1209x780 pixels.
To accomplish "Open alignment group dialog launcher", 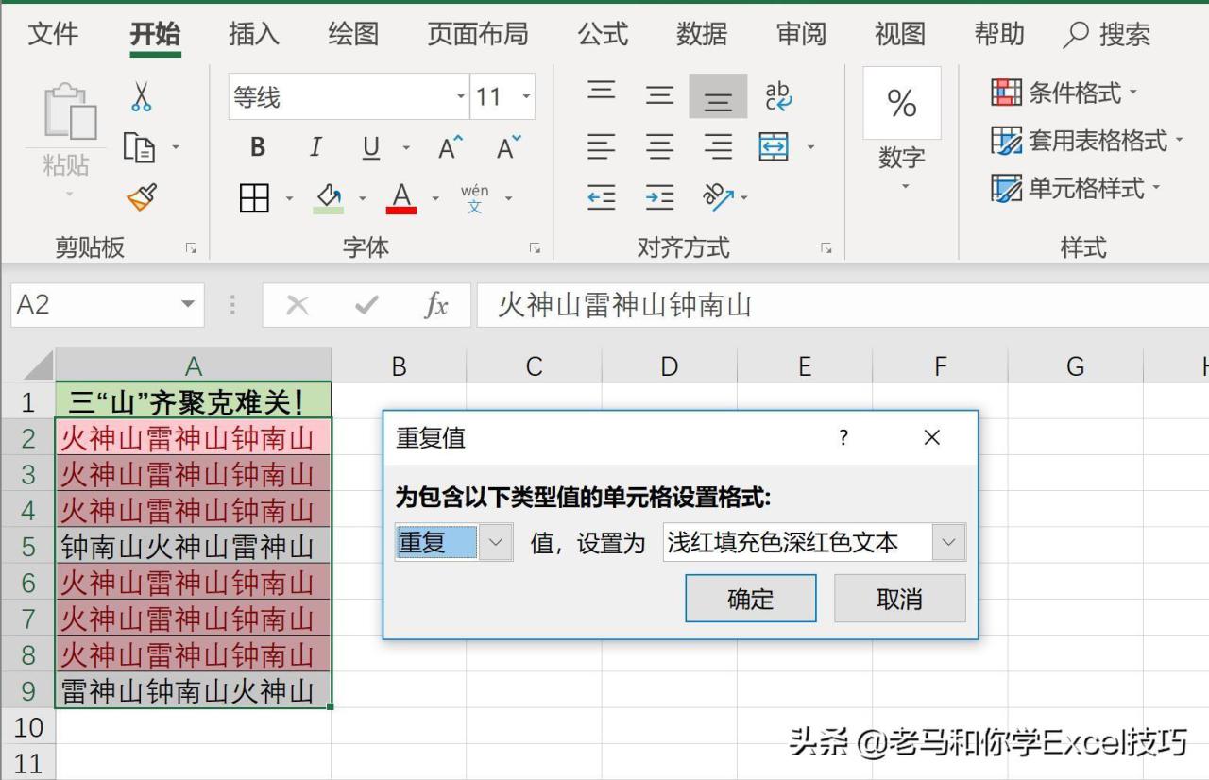I will (x=826, y=248).
